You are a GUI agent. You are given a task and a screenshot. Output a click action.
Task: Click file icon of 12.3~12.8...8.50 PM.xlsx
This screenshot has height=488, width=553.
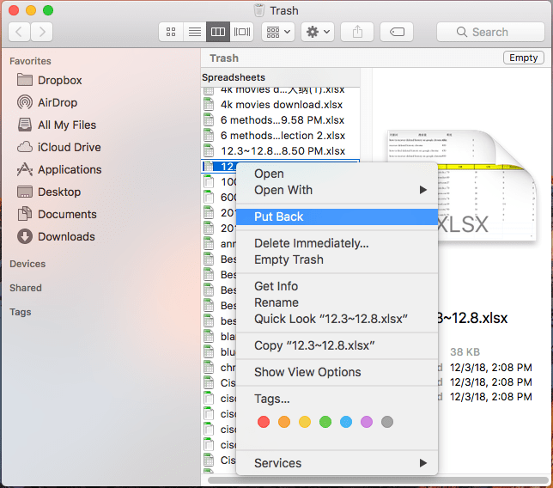click(209, 151)
